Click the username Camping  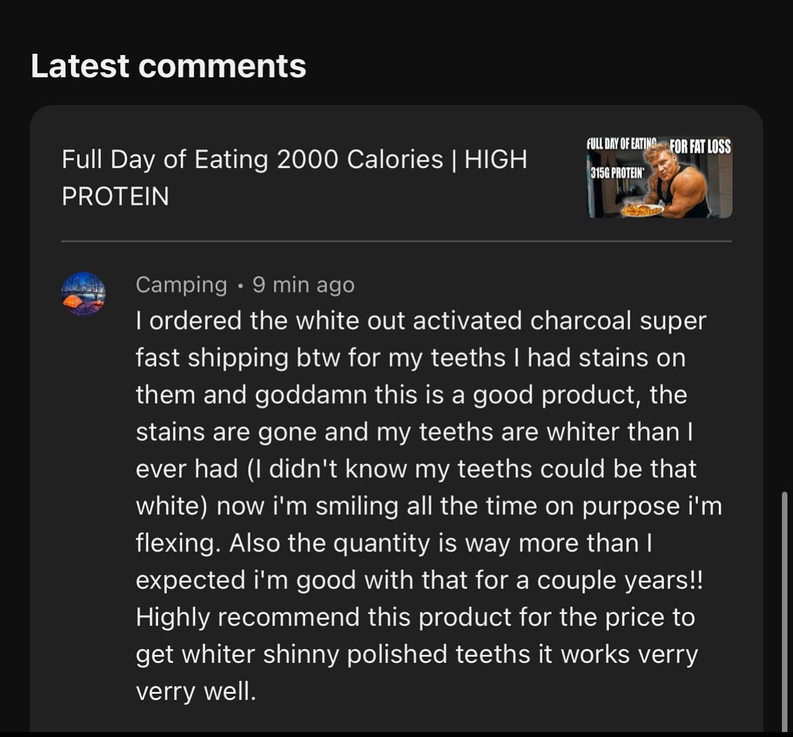(x=181, y=285)
